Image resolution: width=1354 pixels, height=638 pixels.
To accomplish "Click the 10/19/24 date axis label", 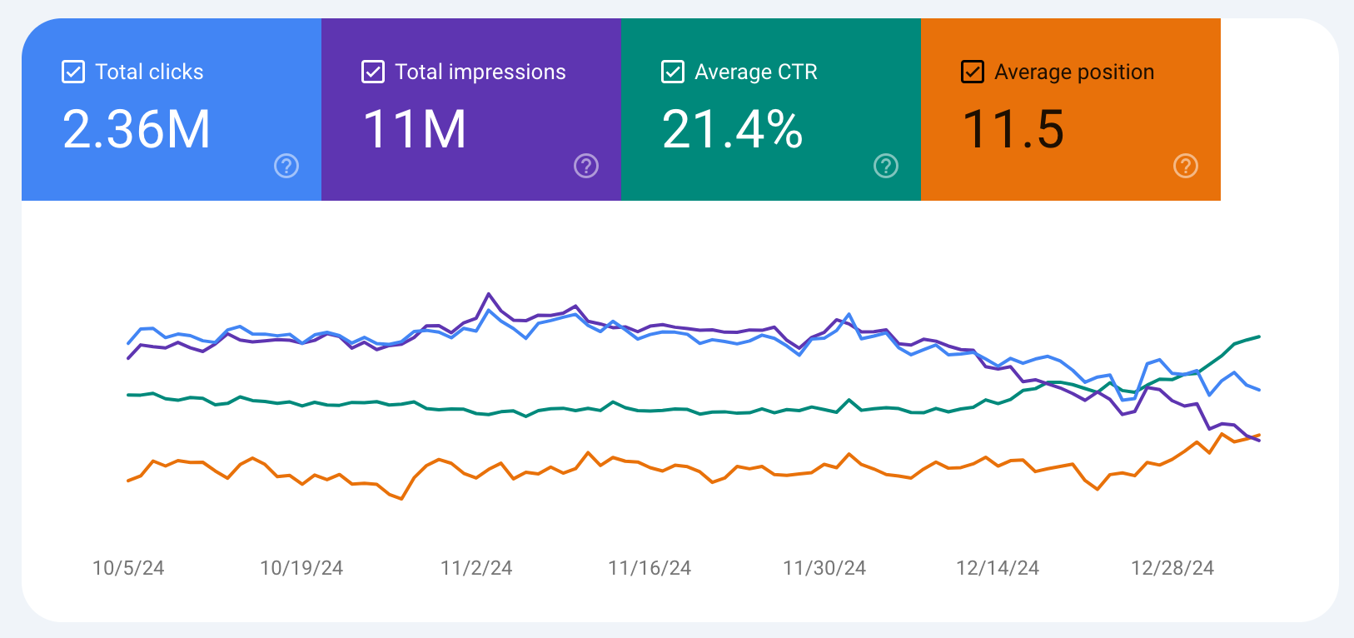I will pos(301,568).
